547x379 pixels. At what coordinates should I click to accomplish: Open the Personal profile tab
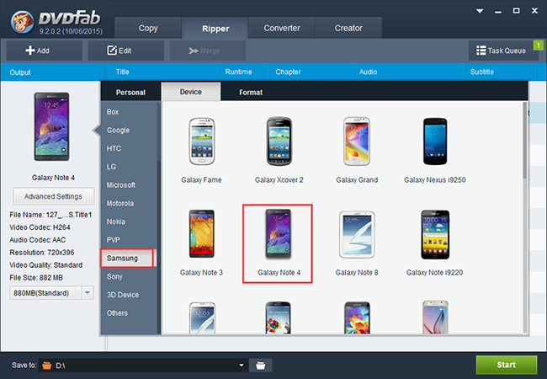click(130, 92)
